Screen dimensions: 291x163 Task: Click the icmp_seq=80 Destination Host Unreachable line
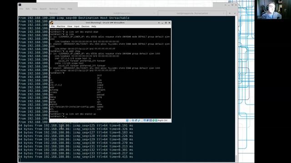pyautogui.click(x=74, y=18)
